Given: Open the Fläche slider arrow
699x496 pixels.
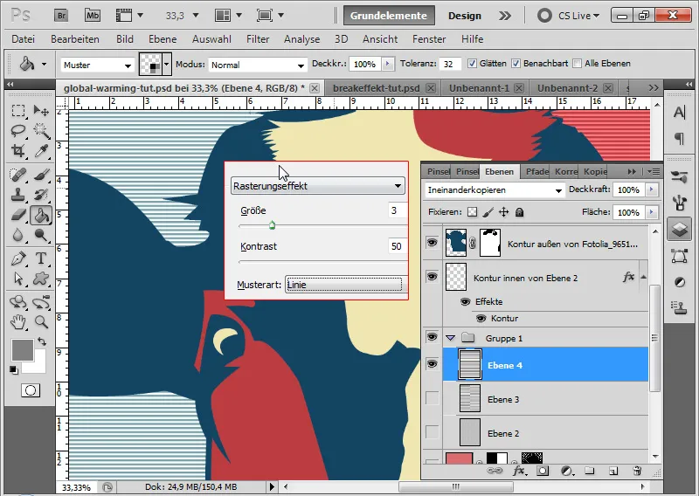Looking at the screenshot, I should click(x=651, y=212).
